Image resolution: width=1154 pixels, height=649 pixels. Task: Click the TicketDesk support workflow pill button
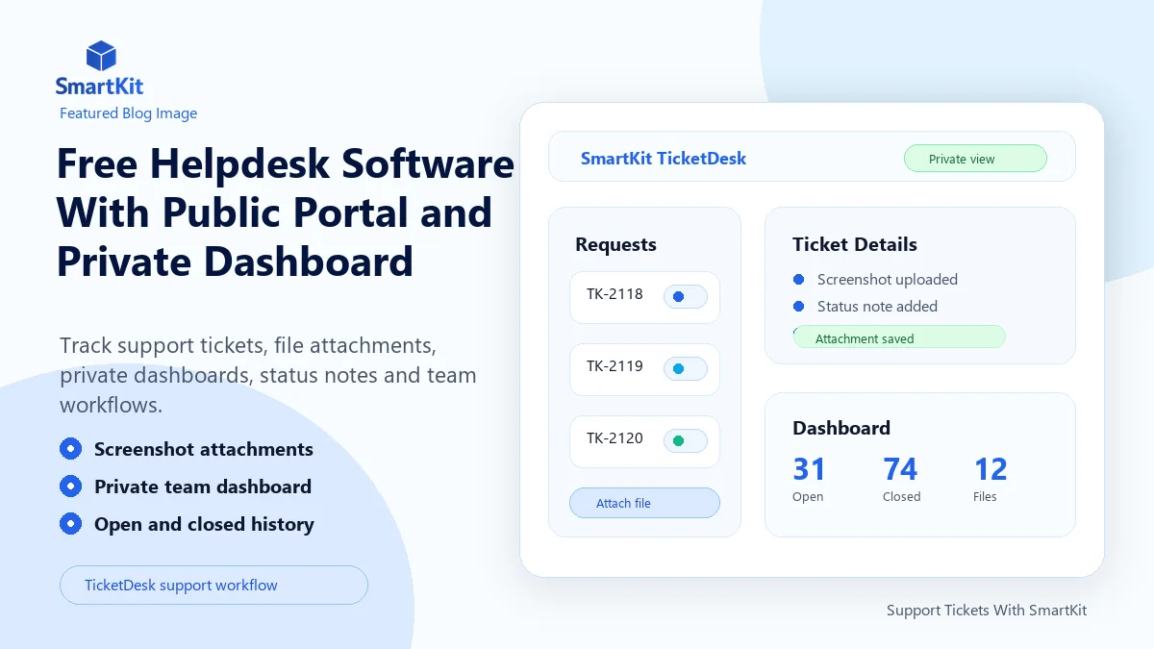213,585
